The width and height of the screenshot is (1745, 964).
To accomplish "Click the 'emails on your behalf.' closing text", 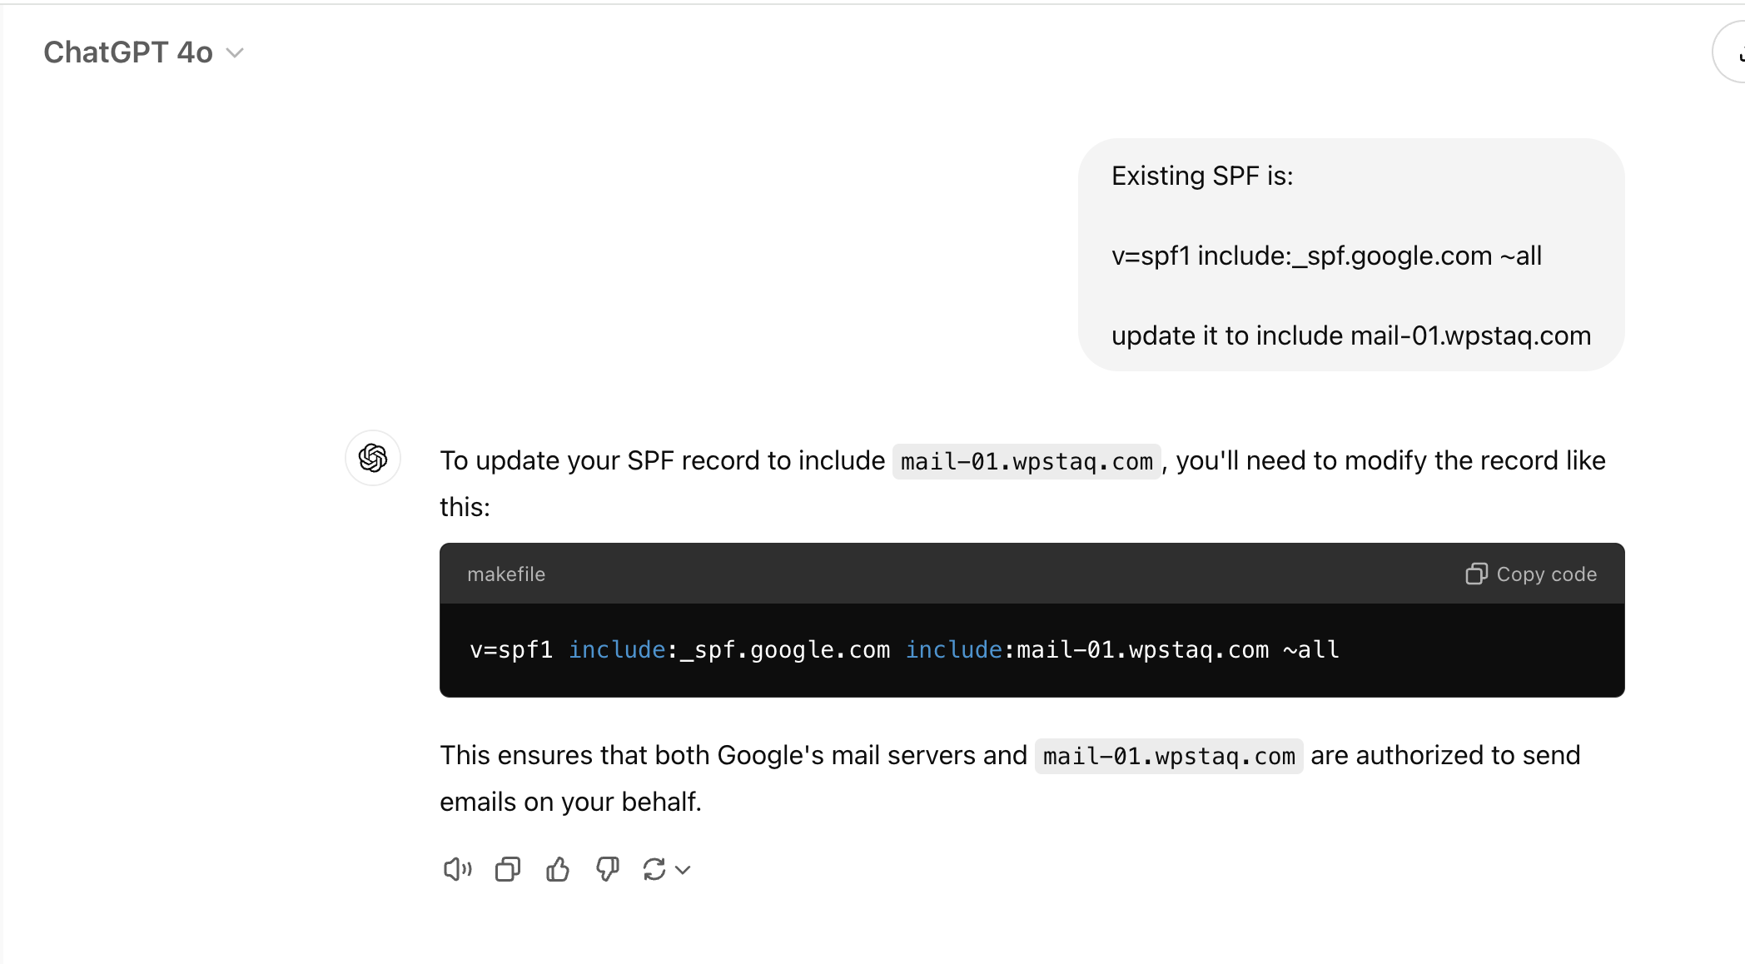I will point(571,802).
